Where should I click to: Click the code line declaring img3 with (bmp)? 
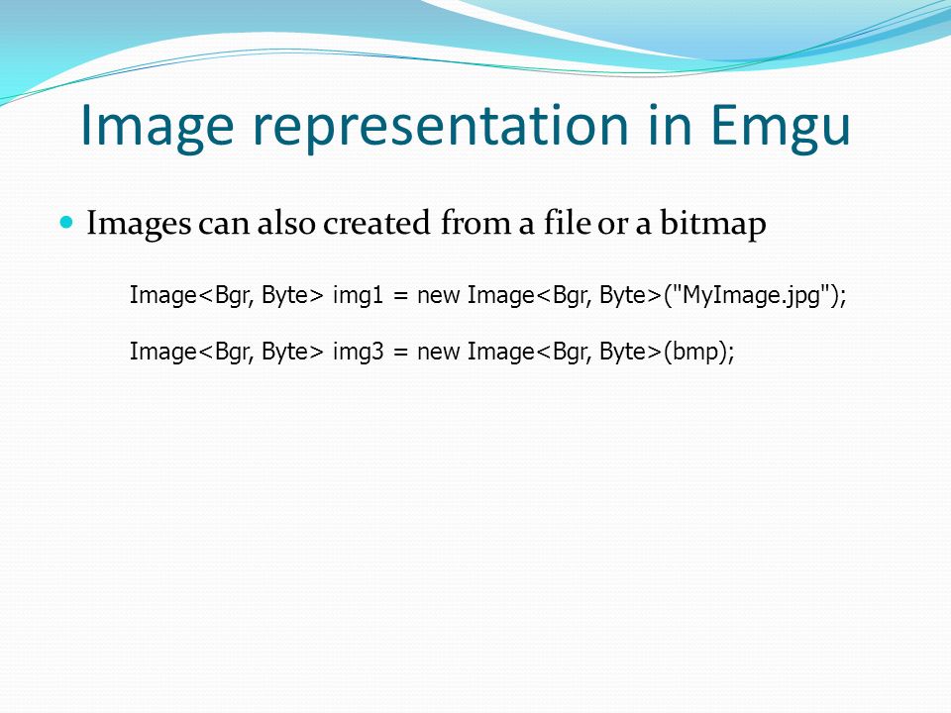tap(432, 352)
